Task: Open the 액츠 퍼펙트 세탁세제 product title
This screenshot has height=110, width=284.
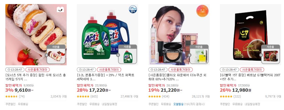Action: pos(105,77)
